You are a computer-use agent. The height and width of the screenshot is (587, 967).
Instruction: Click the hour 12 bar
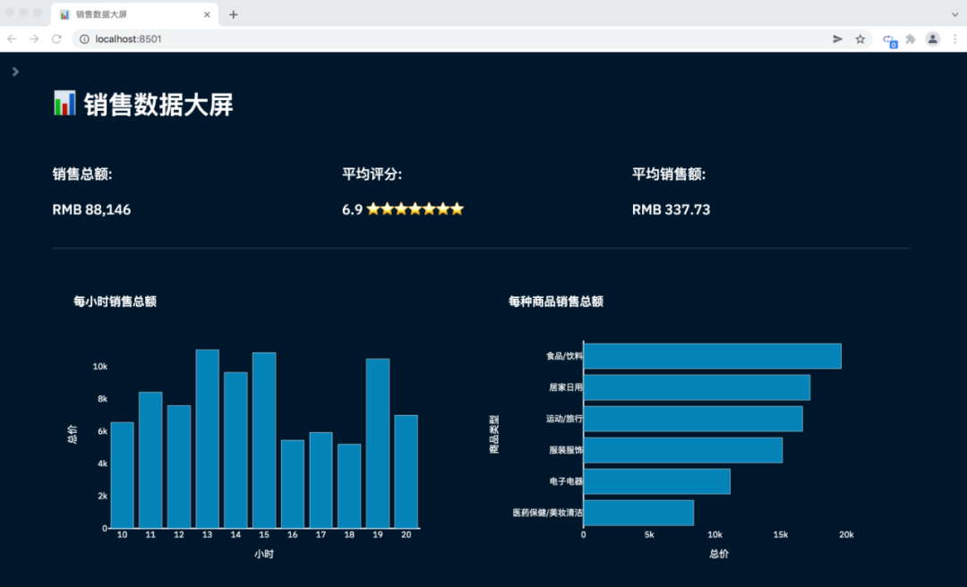pos(179,467)
